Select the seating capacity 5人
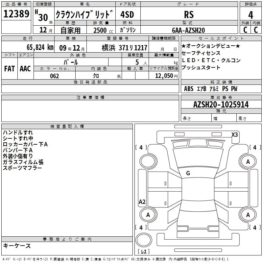This screenshot has height=263, width=263. pos(141,62)
